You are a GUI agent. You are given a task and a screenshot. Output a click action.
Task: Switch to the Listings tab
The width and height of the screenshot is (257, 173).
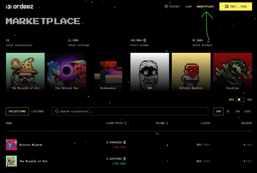point(38,111)
